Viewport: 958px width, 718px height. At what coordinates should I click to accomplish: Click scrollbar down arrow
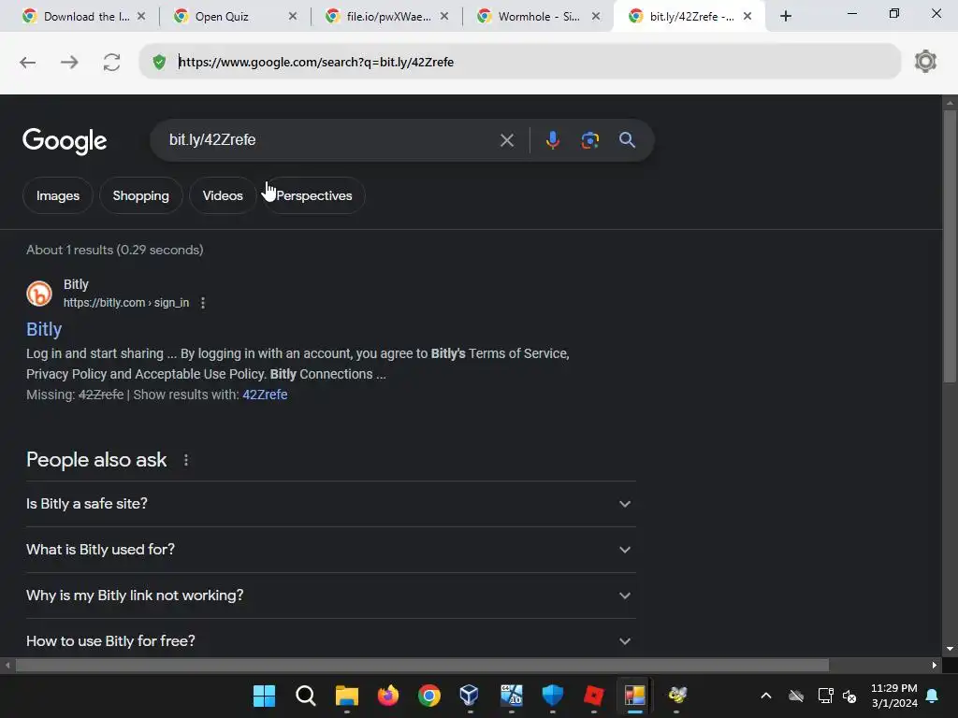[949, 649]
